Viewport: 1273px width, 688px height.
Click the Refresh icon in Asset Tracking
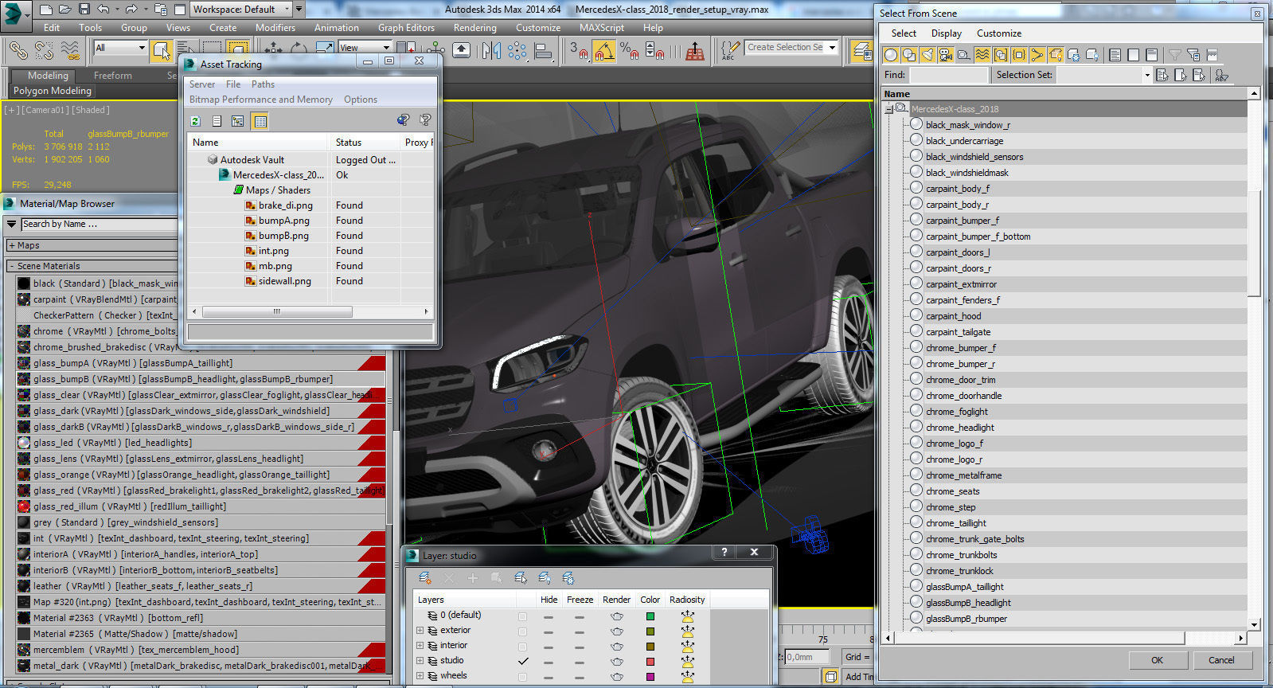point(196,121)
